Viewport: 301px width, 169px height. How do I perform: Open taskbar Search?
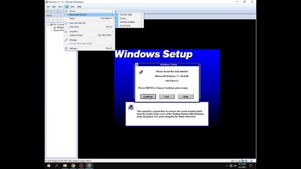click(x=57, y=166)
